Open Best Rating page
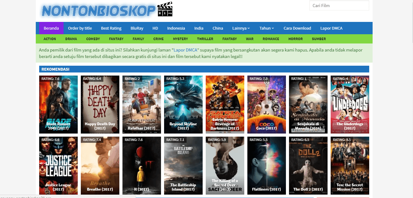Viewport: 413px width, 198px height. point(111,28)
